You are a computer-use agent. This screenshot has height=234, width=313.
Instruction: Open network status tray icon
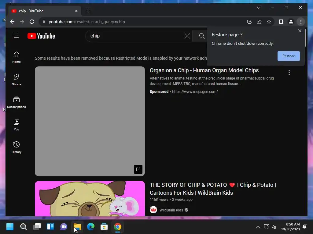pyautogui.click(x=266, y=227)
